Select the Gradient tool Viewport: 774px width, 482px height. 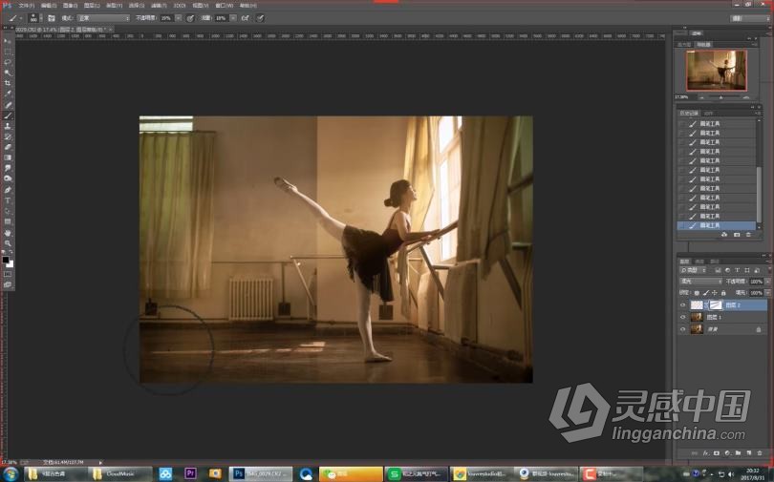(x=8, y=157)
